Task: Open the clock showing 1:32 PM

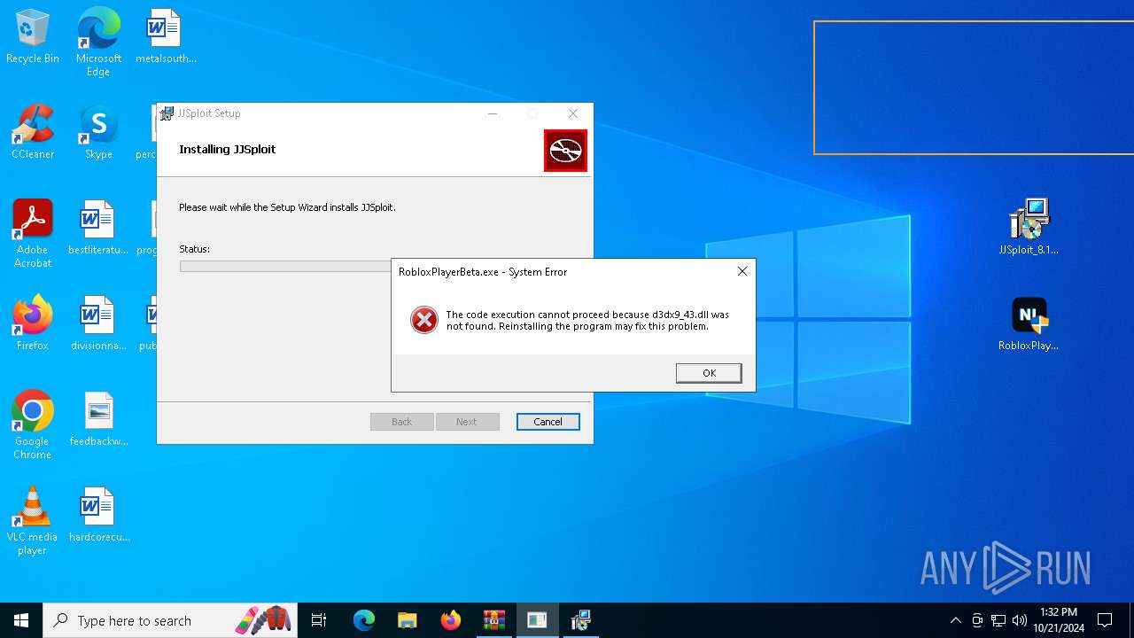Action: [1059, 620]
